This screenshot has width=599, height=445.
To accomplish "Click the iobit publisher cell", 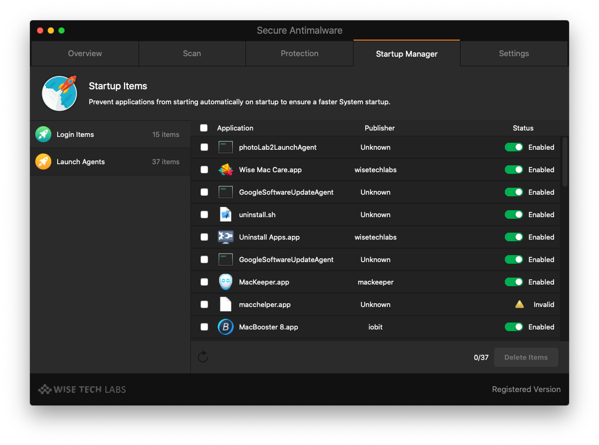I will click(375, 327).
